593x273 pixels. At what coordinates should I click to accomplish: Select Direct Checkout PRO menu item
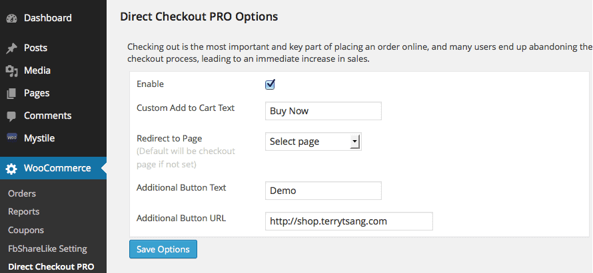pos(51,266)
